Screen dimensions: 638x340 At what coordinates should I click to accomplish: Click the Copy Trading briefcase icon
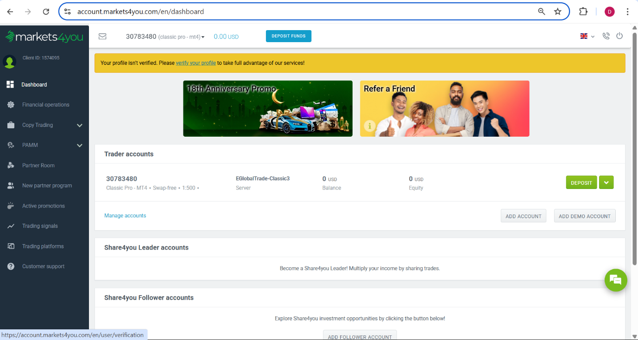[11, 125]
